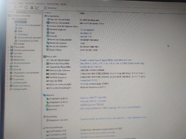Open the Ferramentas menu

tap(53, 4)
